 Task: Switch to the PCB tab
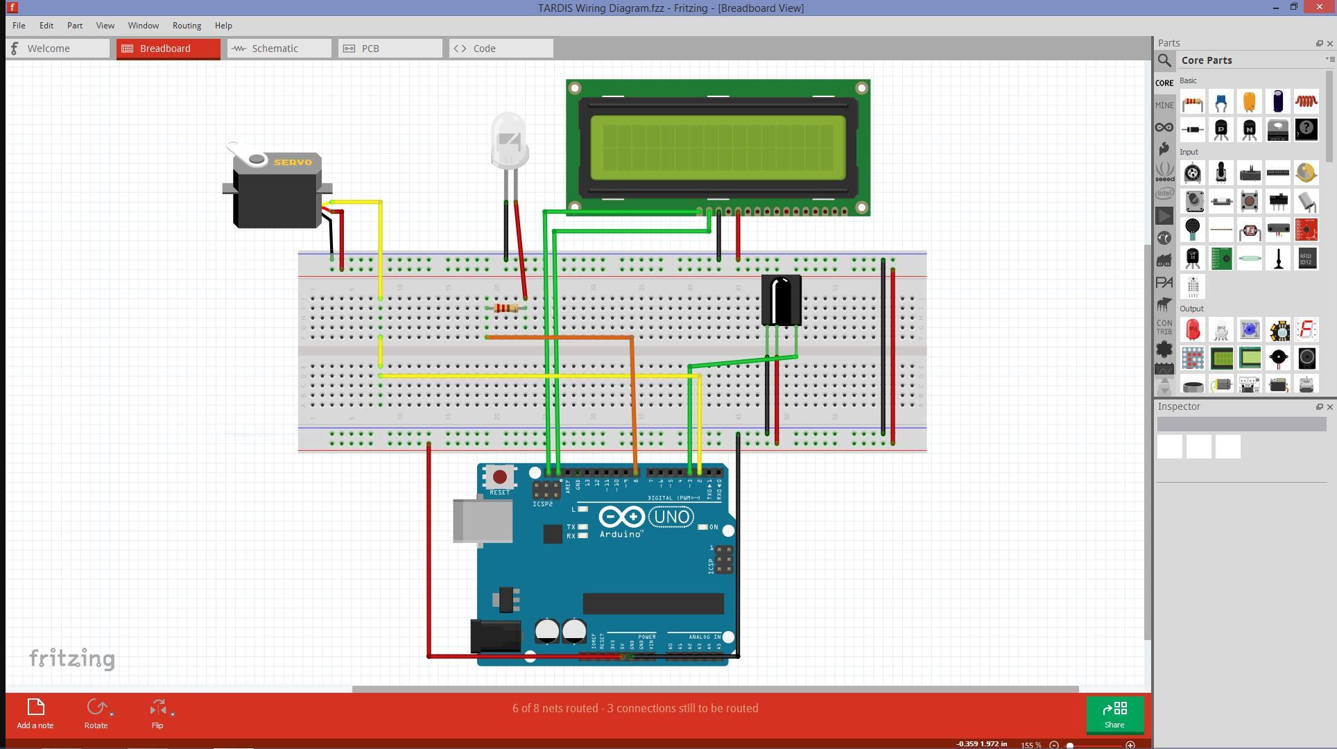click(370, 49)
